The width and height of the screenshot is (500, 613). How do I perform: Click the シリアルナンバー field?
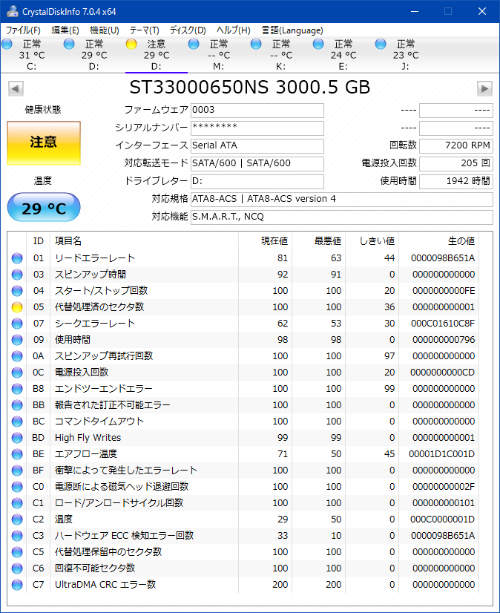point(256,128)
